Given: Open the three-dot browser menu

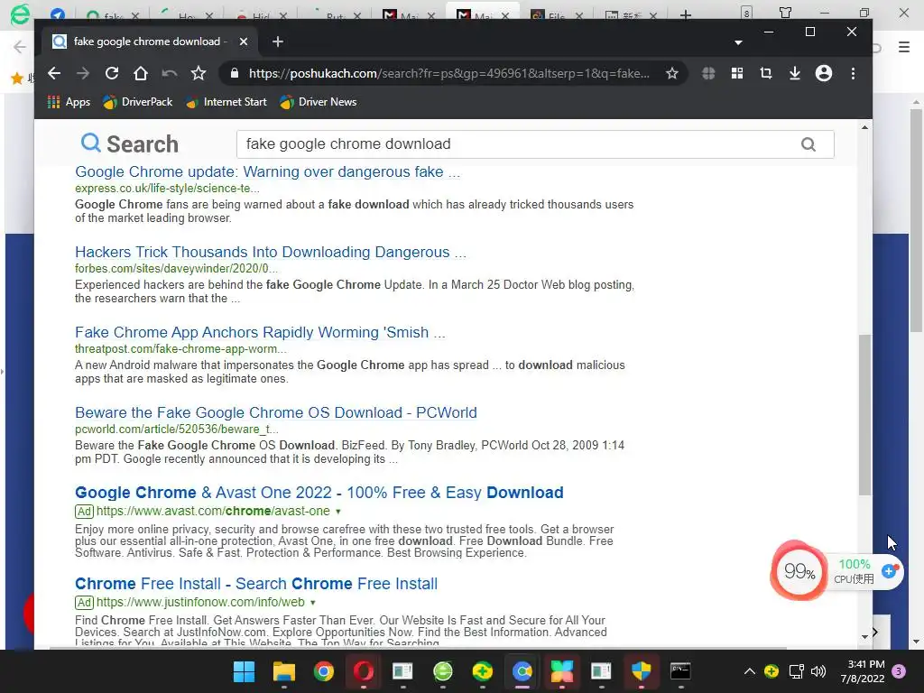Looking at the screenshot, I should pyautogui.click(x=853, y=73).
